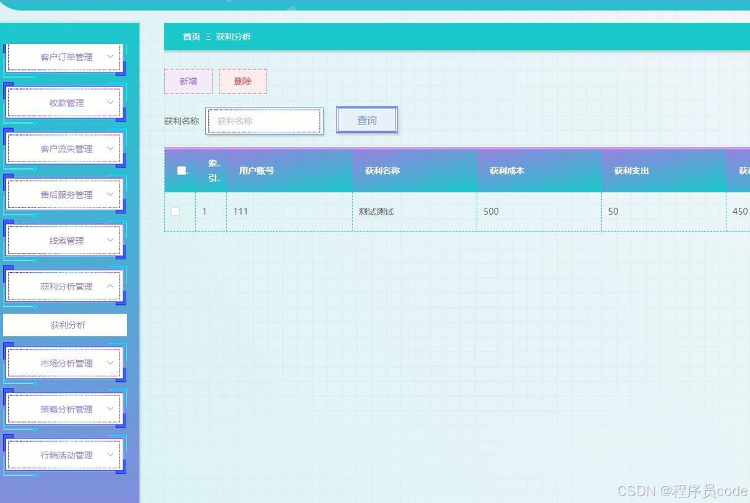Click expense cell 50
The height and width of the screenshot is (503, 750).
coord(613,212)
